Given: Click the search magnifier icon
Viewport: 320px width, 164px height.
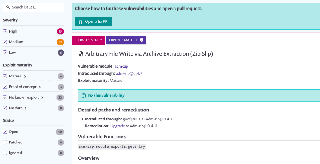Looking at the screenshot, I should 8,7.
